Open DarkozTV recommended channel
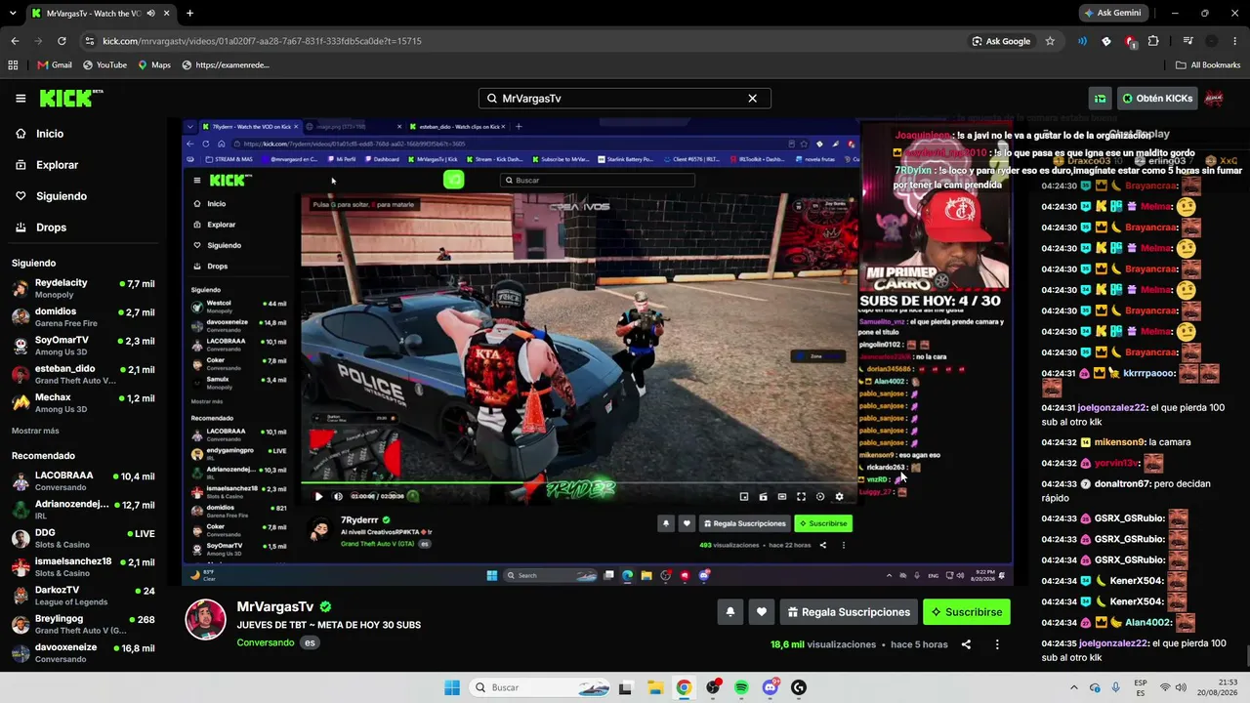 pyautogui.click(x=84, y=596)
